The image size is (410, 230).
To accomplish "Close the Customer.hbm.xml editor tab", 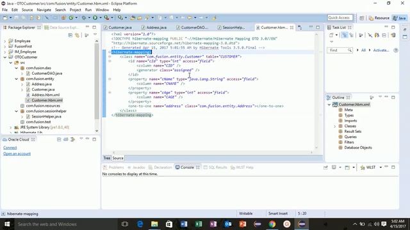I will (x=291, y=27).
